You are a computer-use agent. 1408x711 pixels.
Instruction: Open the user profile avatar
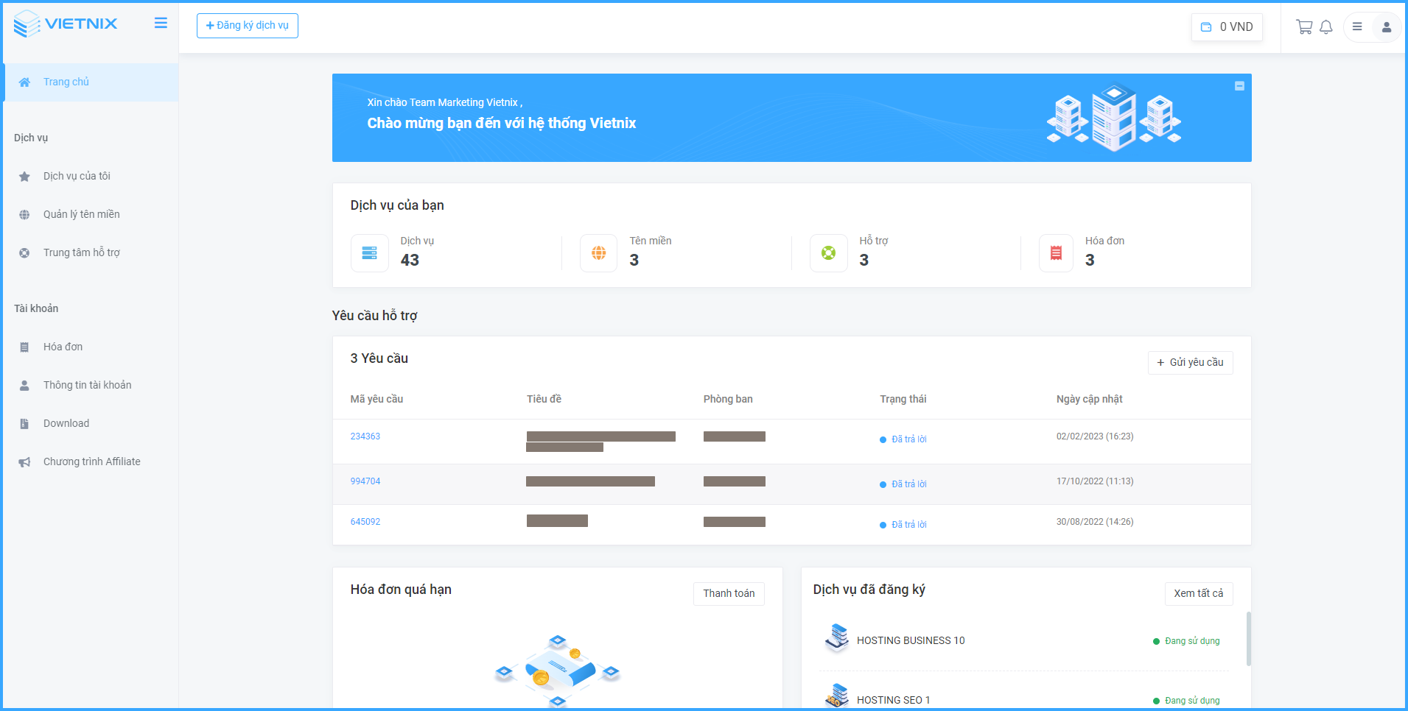[x=1387, y=27]
